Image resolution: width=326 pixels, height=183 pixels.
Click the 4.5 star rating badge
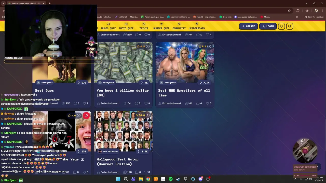(143, 47)
